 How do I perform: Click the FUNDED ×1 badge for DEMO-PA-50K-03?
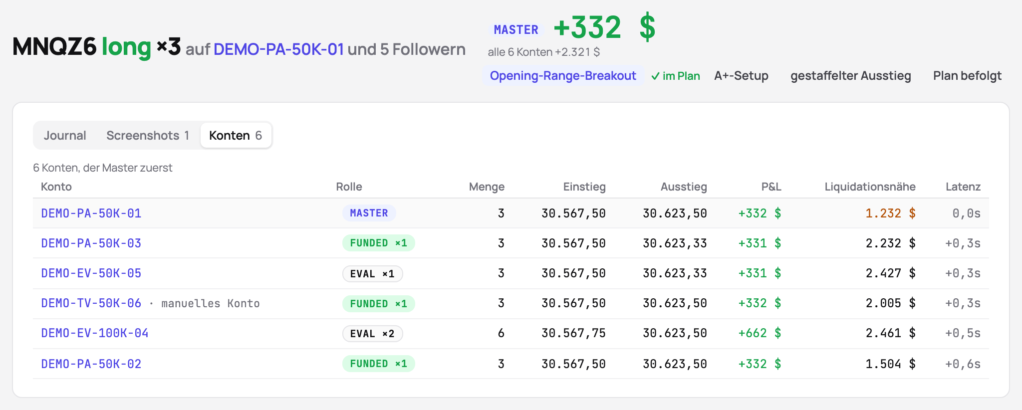click(x=378, y=243)
